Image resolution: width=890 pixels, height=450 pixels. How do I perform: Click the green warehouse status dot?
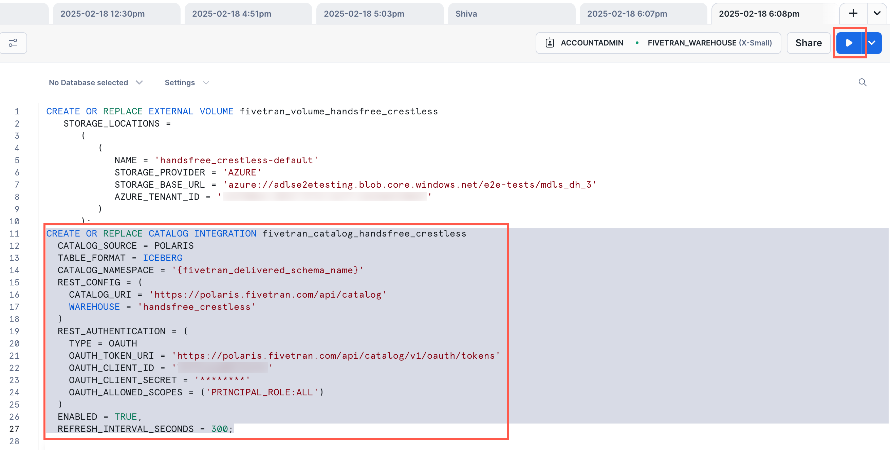coord(637,43)
